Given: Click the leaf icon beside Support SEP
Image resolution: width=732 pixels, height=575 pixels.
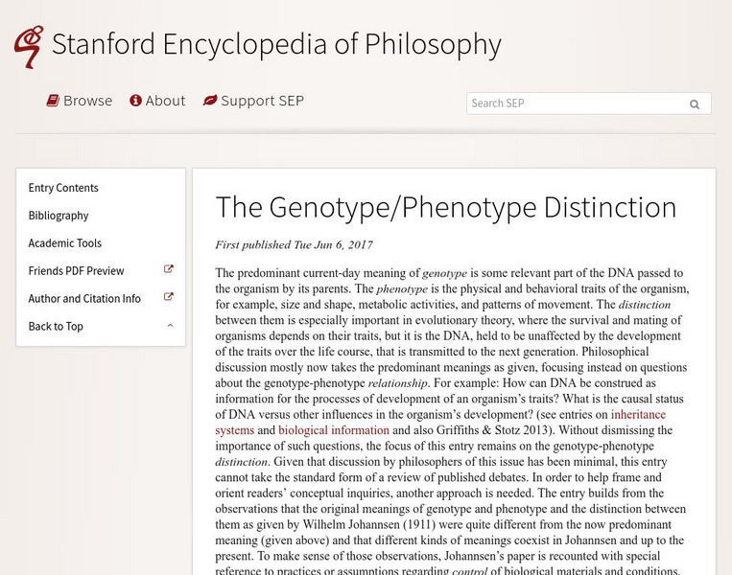Looking at the screenshot, I should 210,101.
